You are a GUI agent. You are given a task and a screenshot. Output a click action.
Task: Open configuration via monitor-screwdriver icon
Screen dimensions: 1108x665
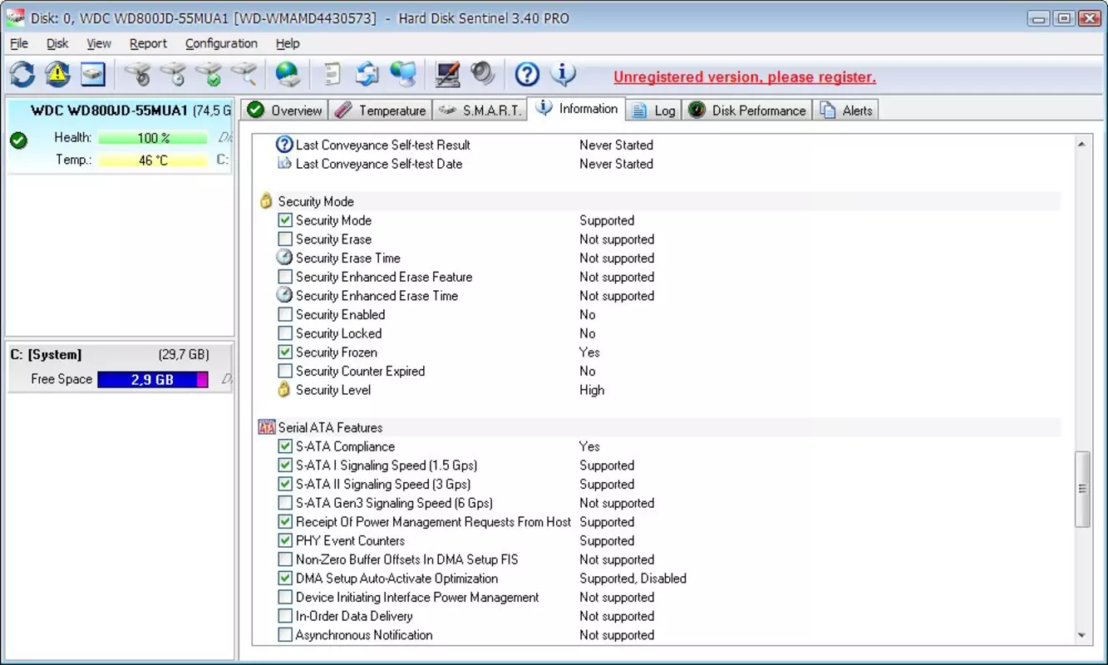click(447, 75)
